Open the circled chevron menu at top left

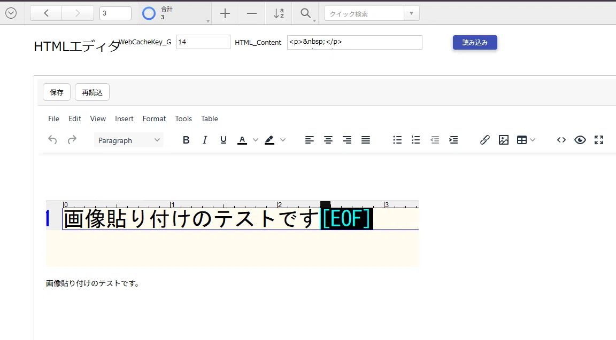[11, 13]
